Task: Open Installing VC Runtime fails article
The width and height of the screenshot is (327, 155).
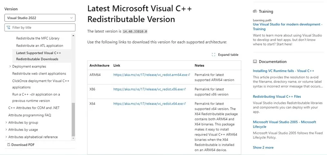Action: (283, 71)
